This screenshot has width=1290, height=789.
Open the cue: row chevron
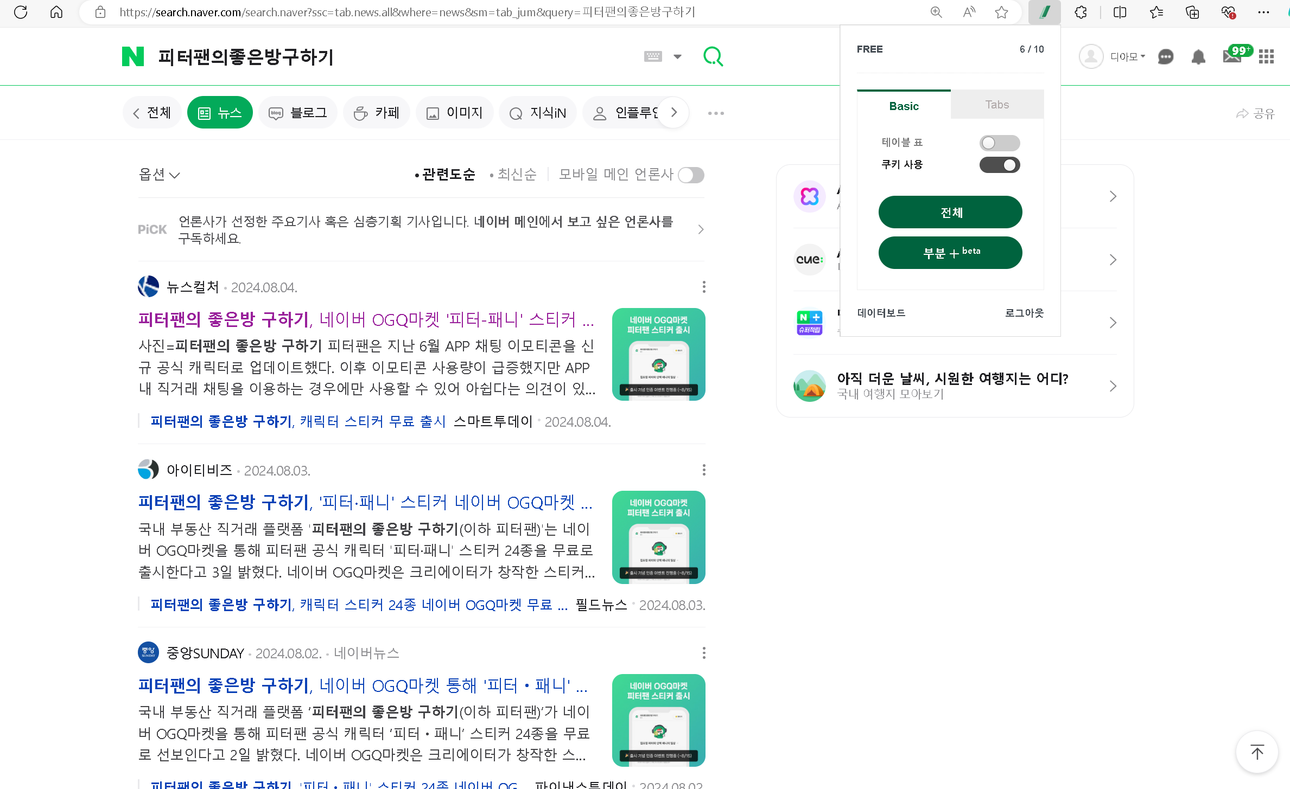[1113, 260]
